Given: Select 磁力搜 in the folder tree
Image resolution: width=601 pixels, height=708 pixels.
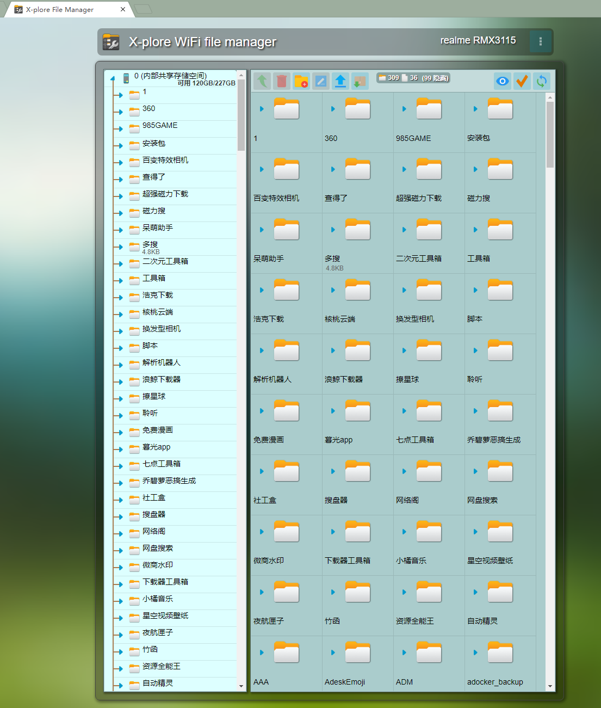Looking at the screenshot, I should click(x=154, y=211).
